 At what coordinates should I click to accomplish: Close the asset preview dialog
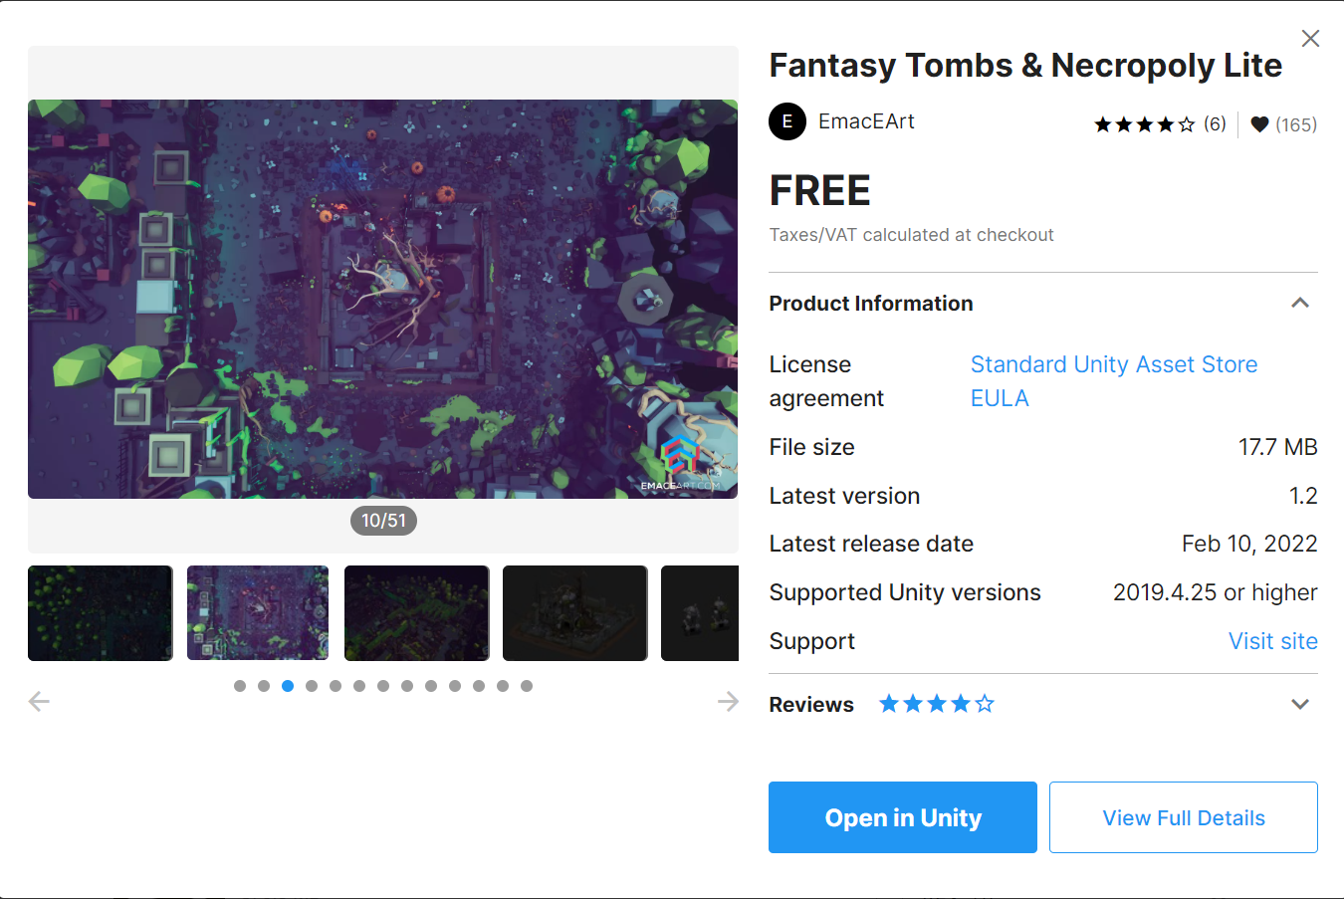pos(1310,38)
